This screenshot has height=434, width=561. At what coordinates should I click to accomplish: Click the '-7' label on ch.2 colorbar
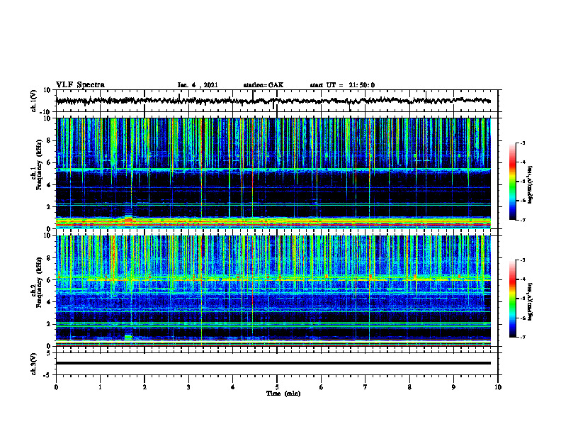pos(522,337)
